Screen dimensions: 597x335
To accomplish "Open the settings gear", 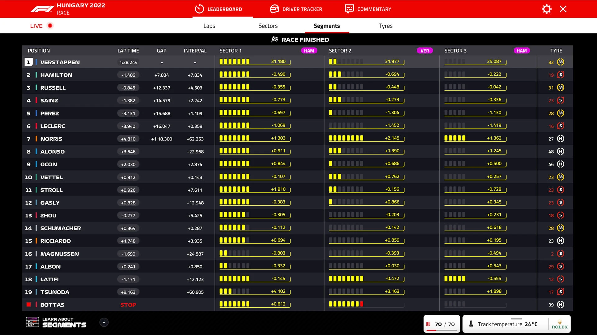I will pyautogui.click(x=546, y=9).
